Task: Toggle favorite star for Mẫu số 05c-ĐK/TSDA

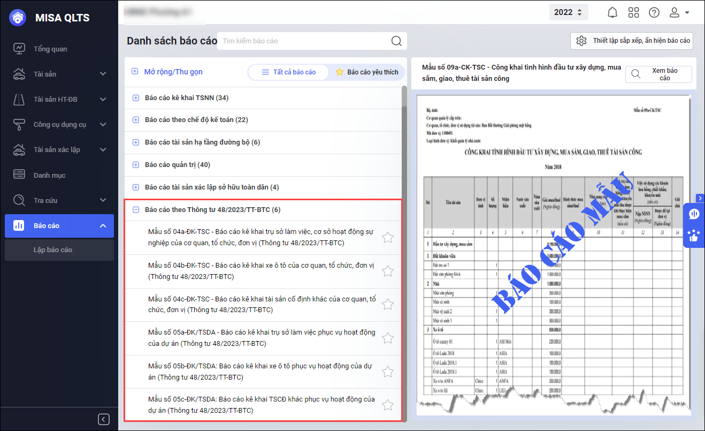Action: tap(388, 405)
